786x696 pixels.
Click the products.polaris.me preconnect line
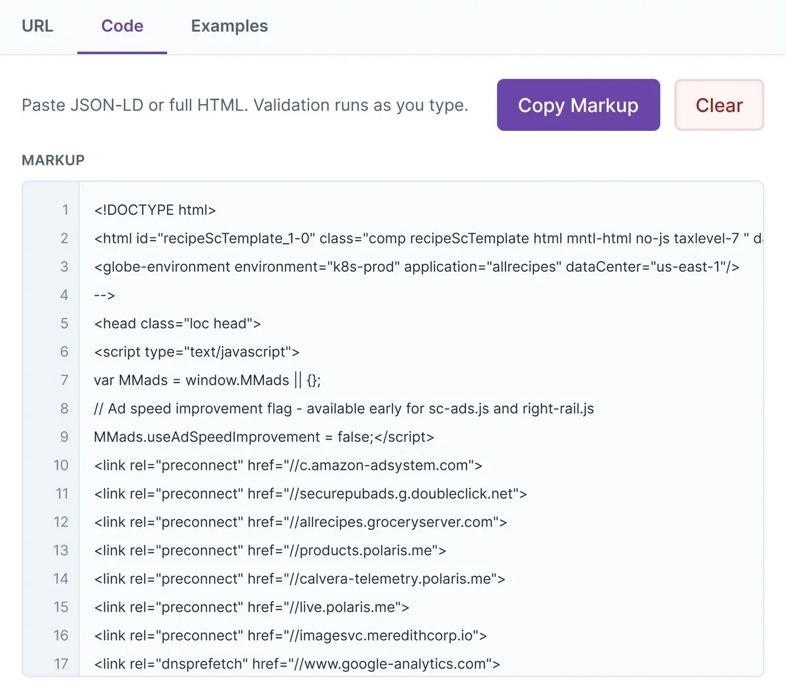pyautogui.click(x=270, y=551)
